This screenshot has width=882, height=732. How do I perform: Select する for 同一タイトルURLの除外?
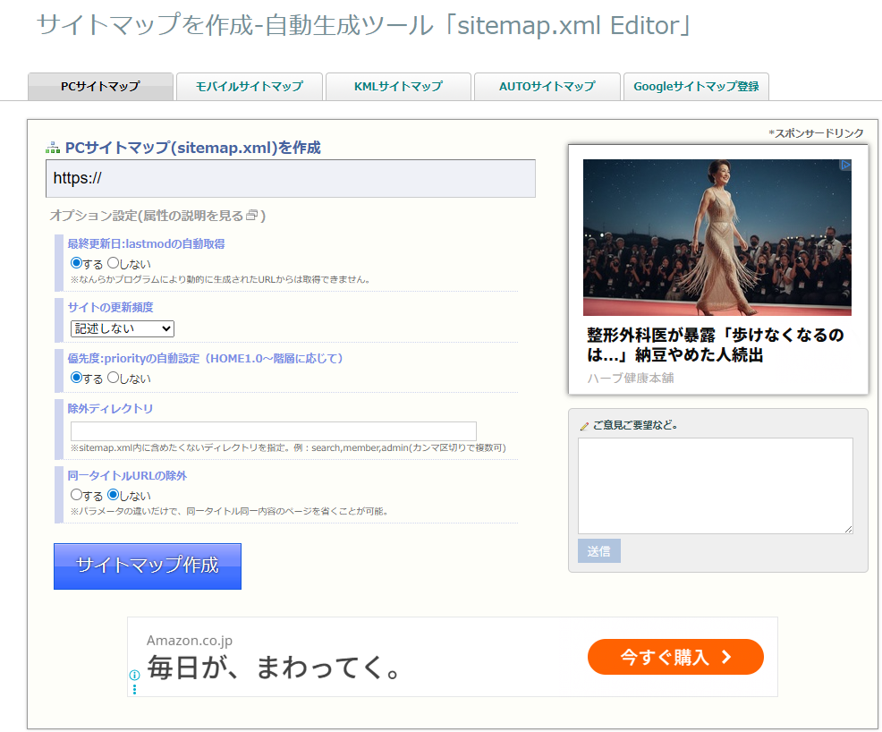tap(78, 494)
